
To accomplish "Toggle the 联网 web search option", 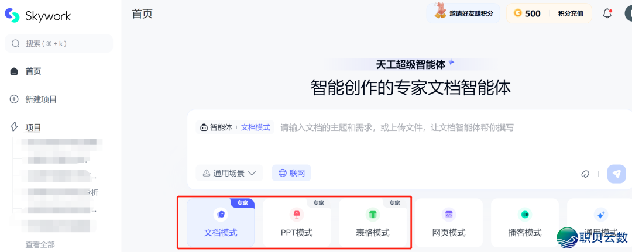I will 291,173.
